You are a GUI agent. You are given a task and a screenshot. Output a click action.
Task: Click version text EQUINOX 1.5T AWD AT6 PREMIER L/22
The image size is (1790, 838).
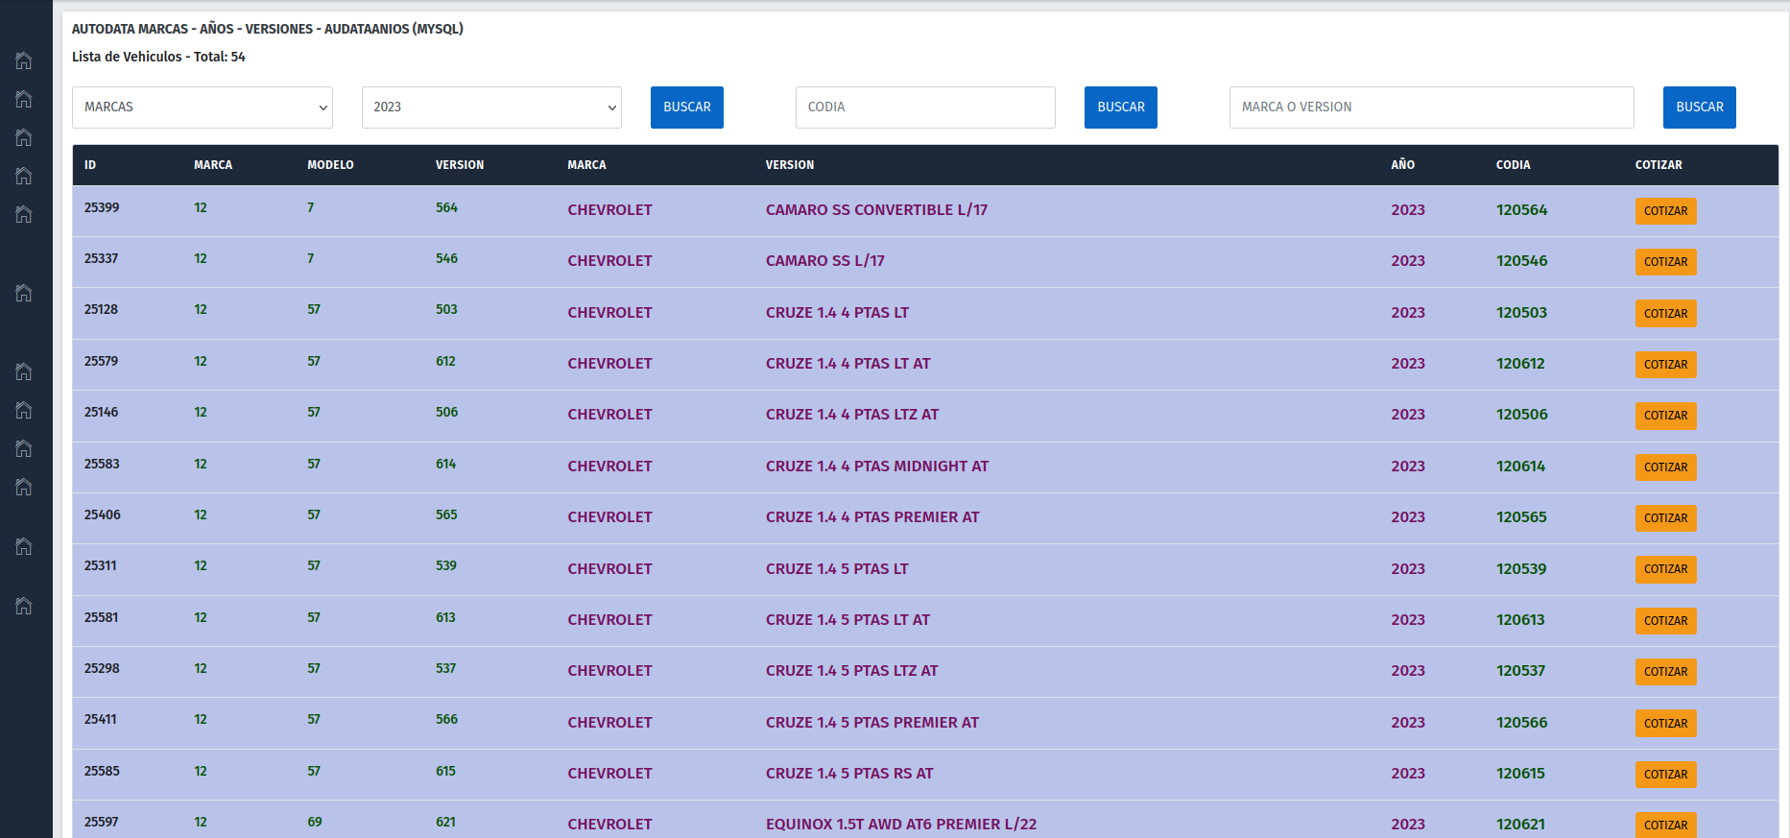[x=901, y=824]
